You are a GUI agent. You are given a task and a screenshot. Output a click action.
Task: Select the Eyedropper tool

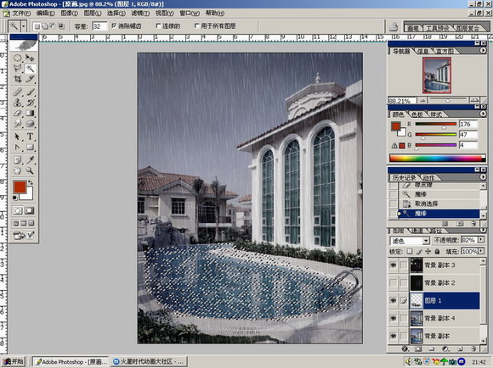point(31,160)
